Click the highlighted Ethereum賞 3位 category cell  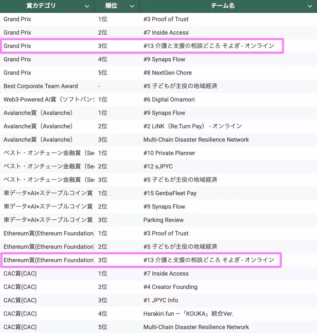click(48, 260)
